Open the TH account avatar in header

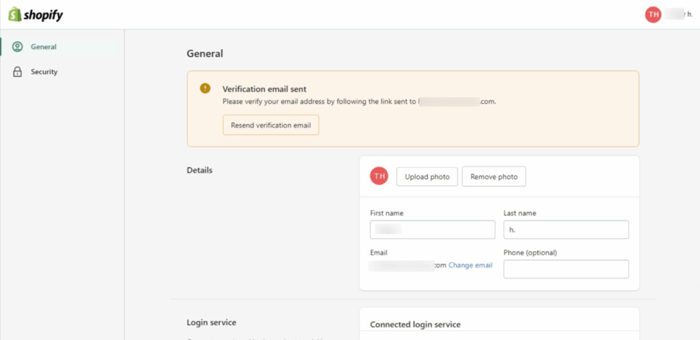tap(653, 14)
